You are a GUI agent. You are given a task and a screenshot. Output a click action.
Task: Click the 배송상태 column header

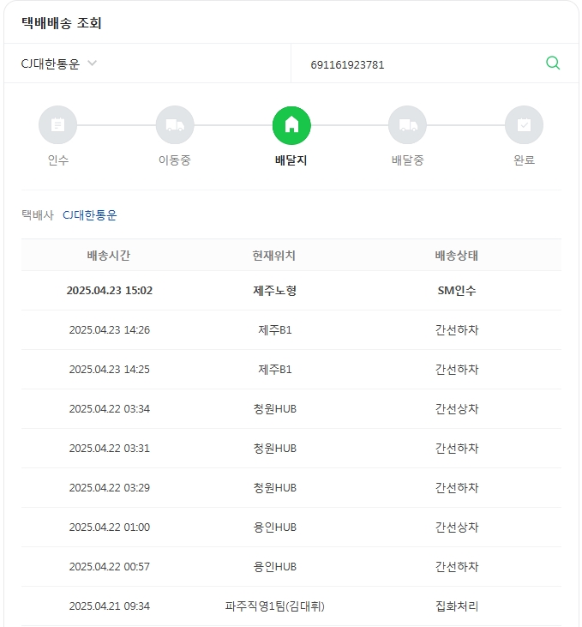coord(456,256)
